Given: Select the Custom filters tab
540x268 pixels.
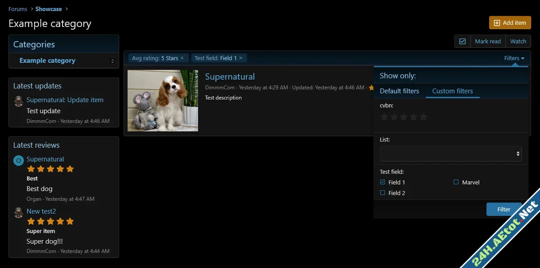Looking at the screenshot, I should [x=452, y=91].
